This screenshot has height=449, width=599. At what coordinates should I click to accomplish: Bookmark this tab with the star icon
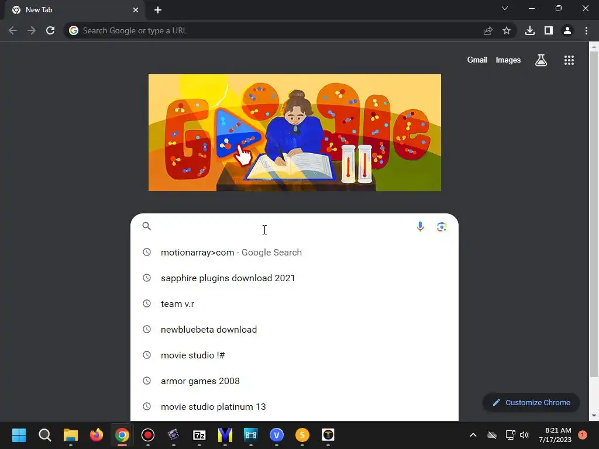pyautogui.click(x=507, y=30)
